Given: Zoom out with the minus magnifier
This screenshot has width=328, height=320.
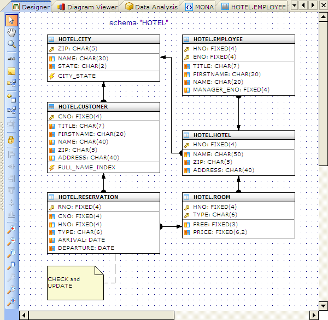Looking at the screenshot, I should click(11, 242).
